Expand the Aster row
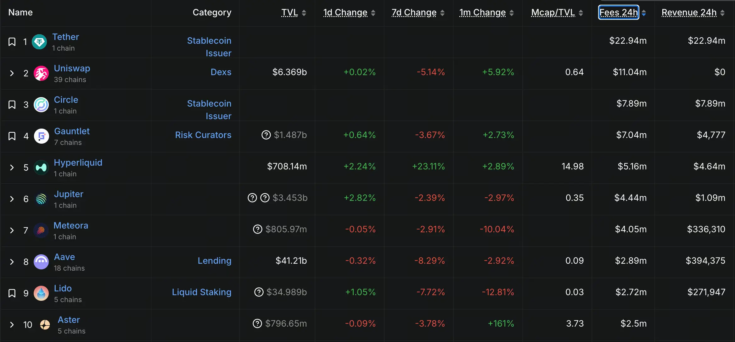Image resolution: width=735 pixels, height=342 pixels. click(12, 325)
